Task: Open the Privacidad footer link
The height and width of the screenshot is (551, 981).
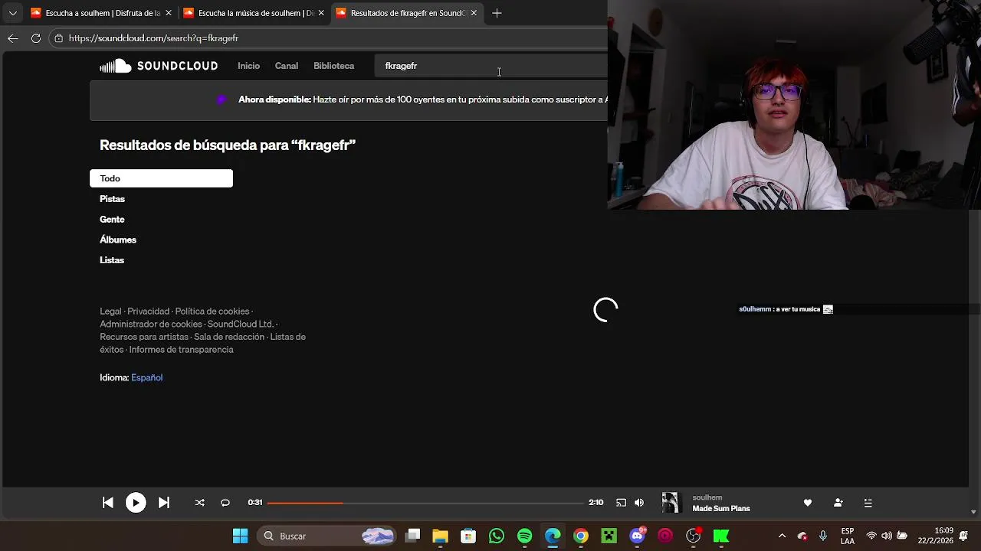Action: (148, 311)
